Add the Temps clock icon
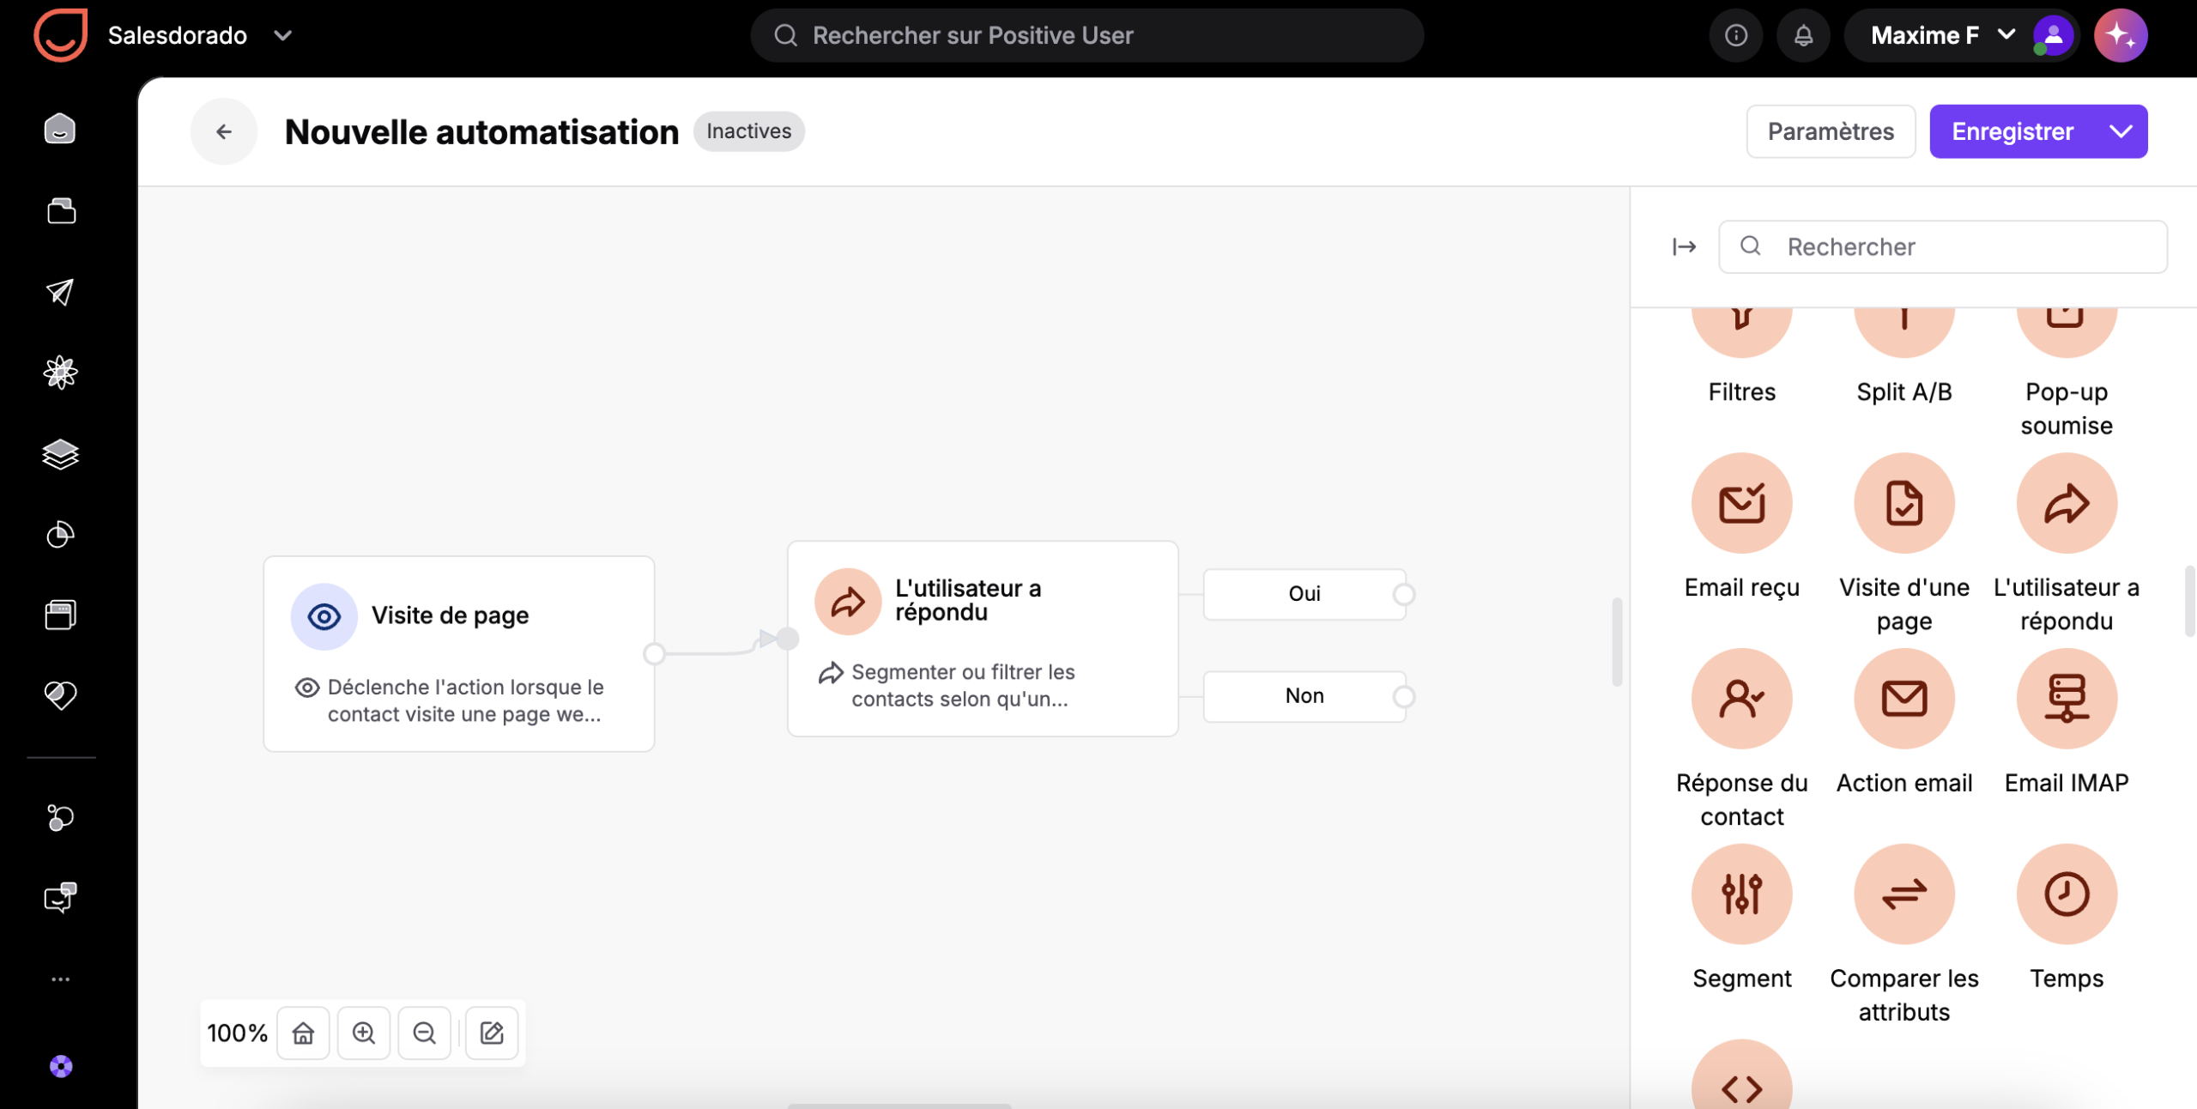The width and height of the screenshot is (2197, 1109). pos(2066,894)
